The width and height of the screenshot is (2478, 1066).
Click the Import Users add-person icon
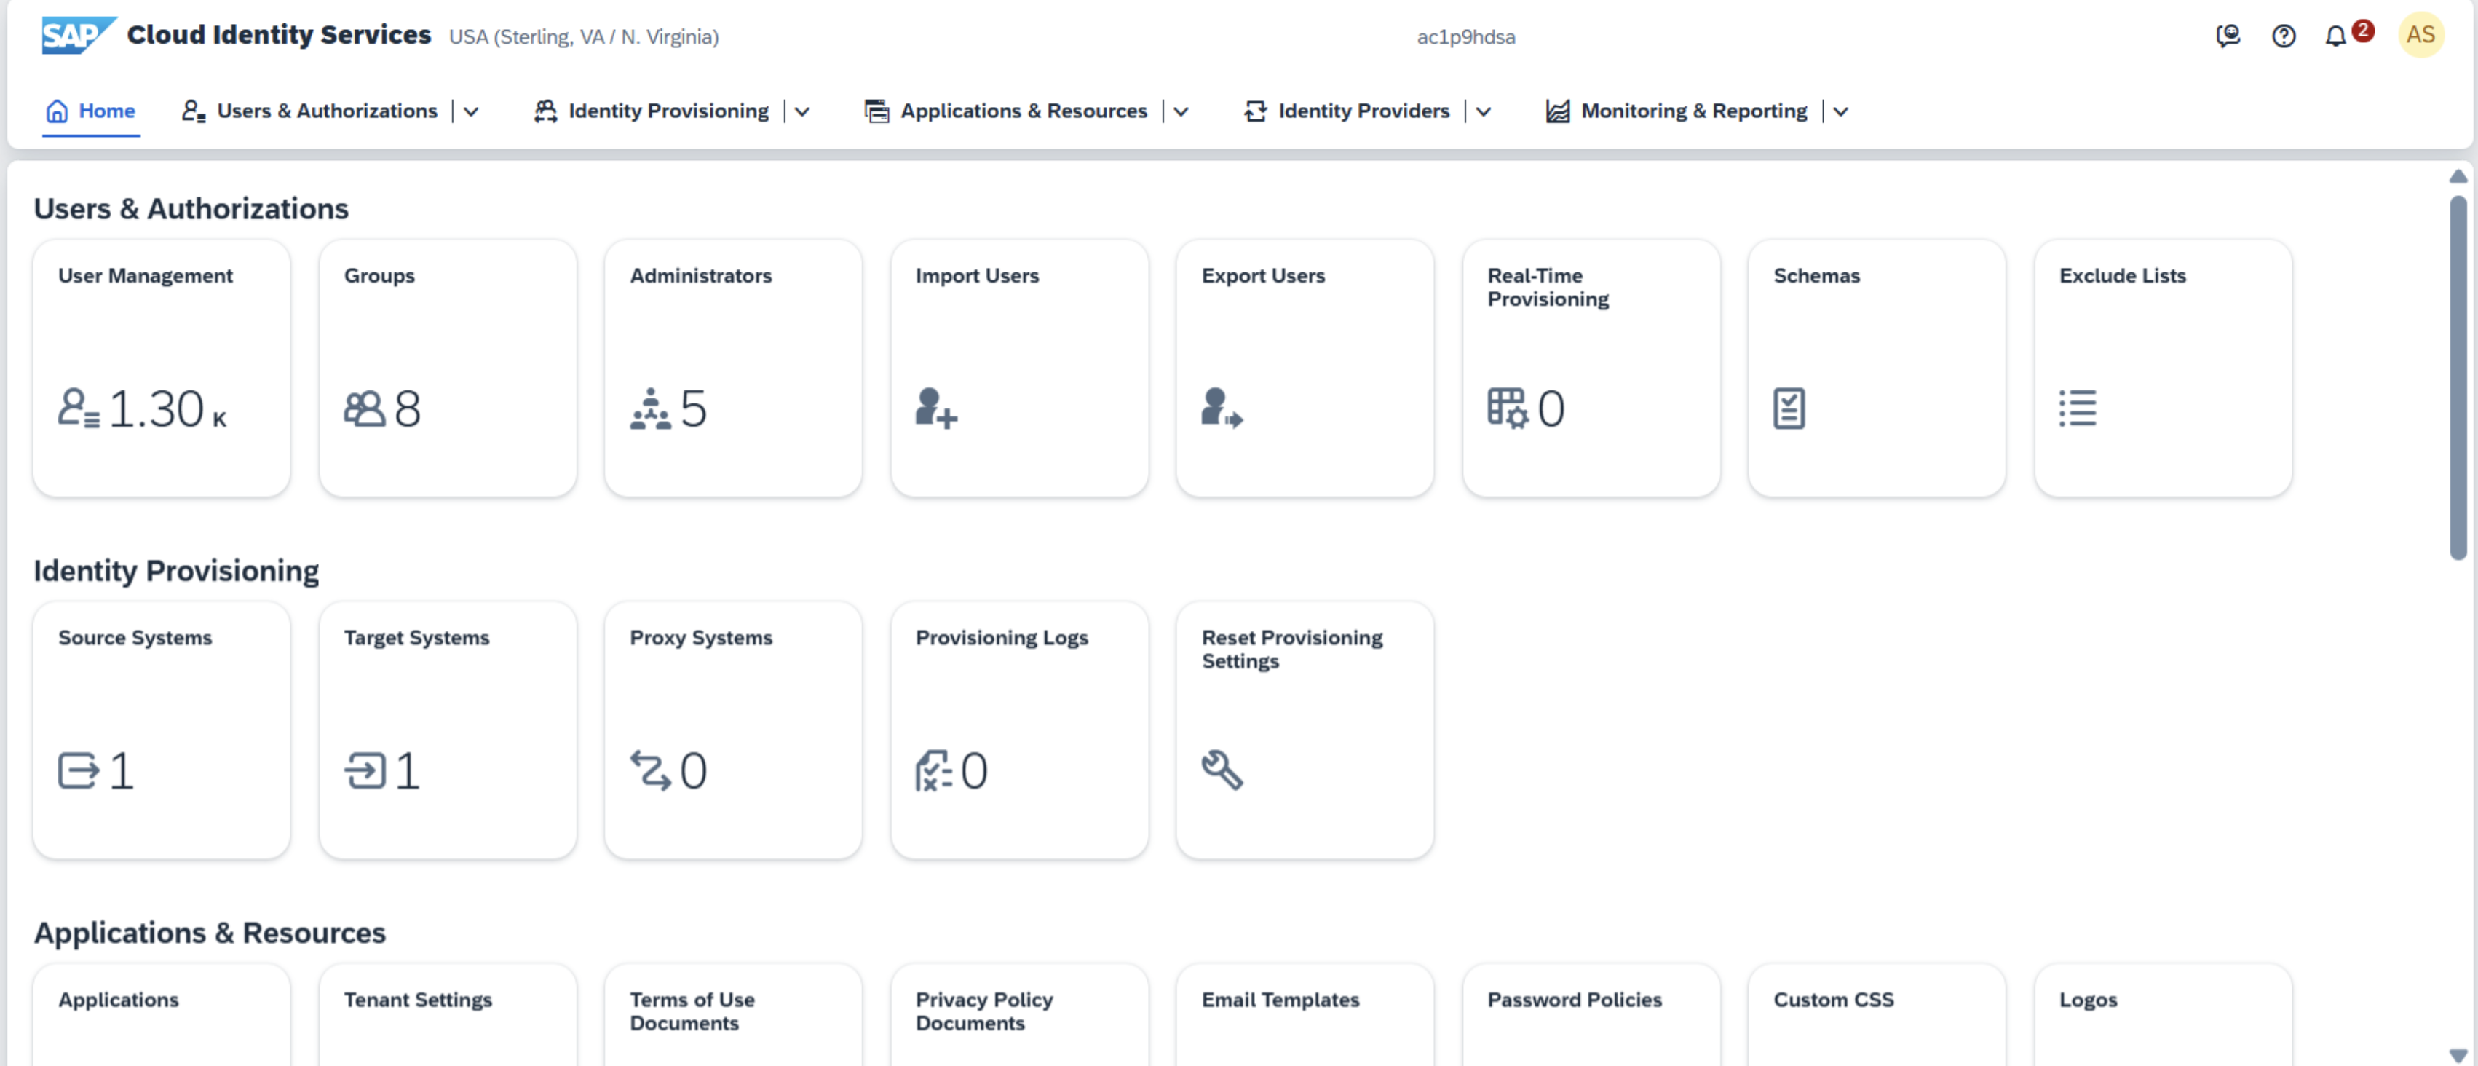(935, 408)
